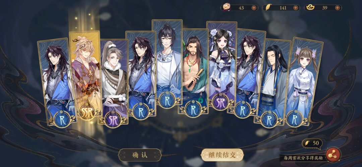Add more feathers via plus beside 141

(296, 8)
